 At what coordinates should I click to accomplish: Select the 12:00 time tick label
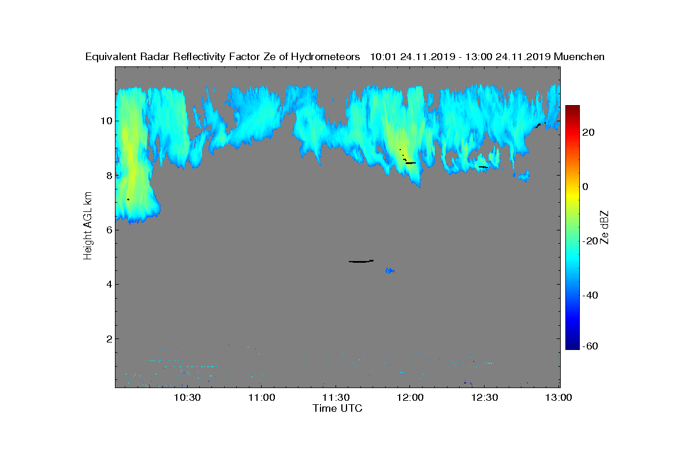tap(410, 397)
